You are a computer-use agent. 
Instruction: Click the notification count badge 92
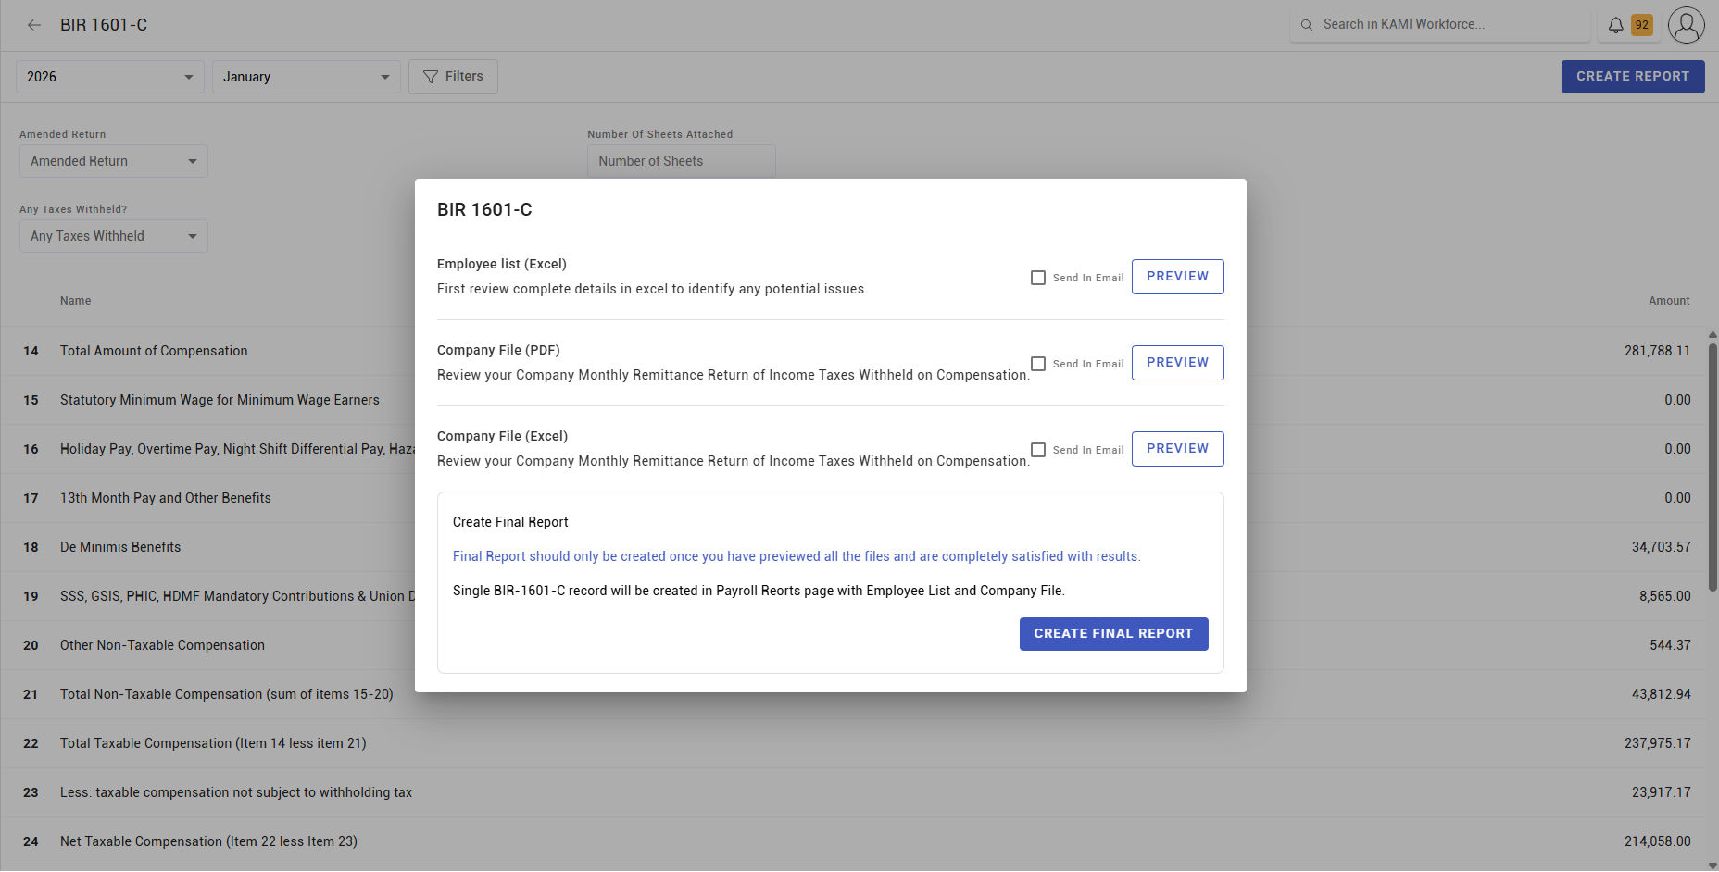[1642, 25]
